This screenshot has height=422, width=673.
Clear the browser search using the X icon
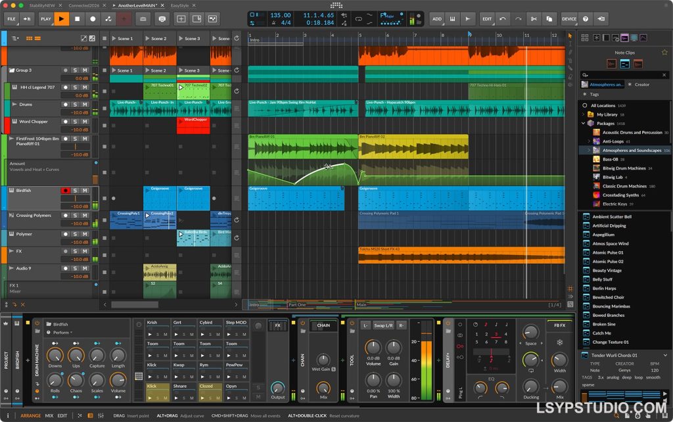click(664, 75)
